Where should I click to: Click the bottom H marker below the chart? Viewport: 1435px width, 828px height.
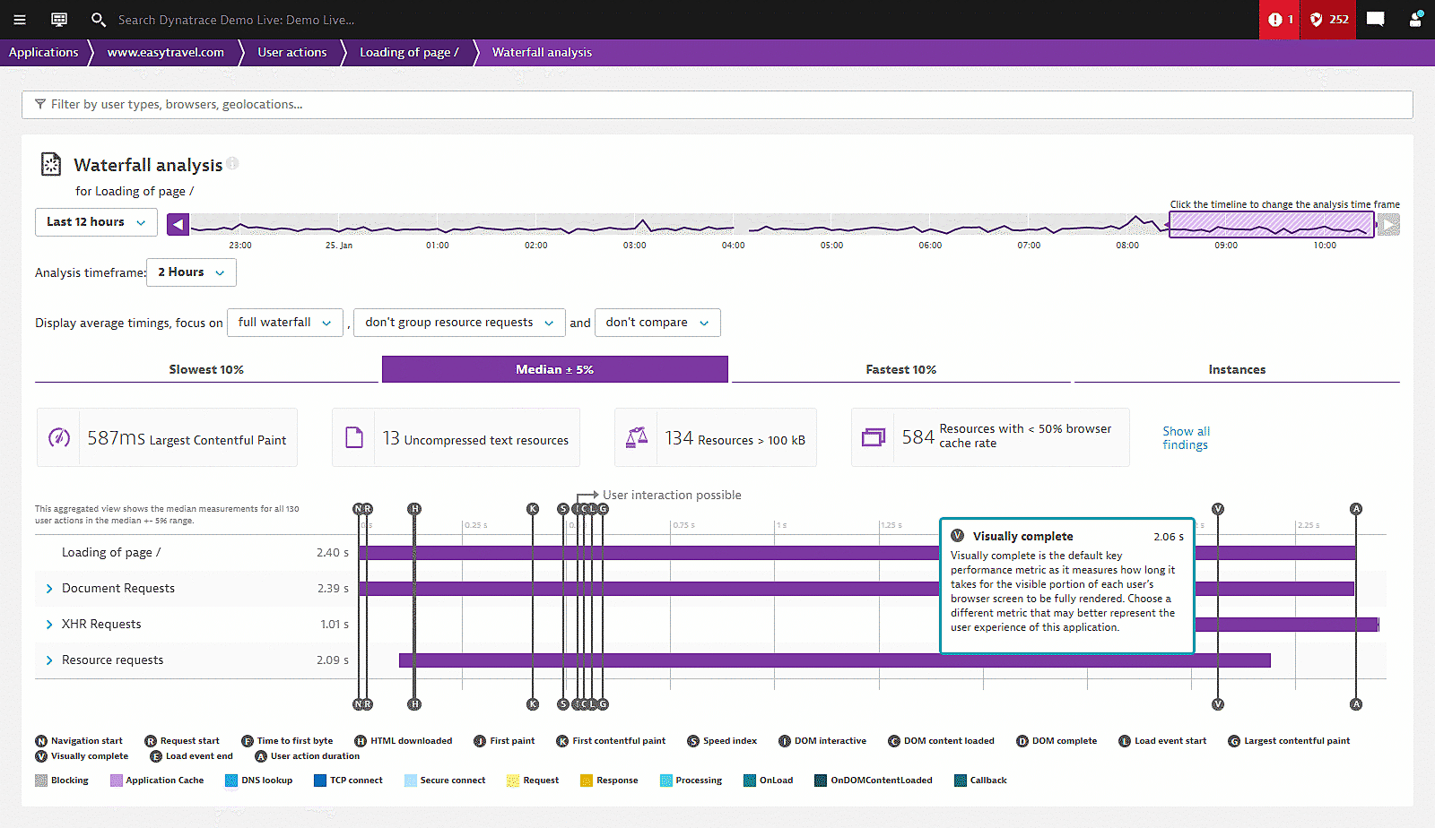(x=414, y=704)
